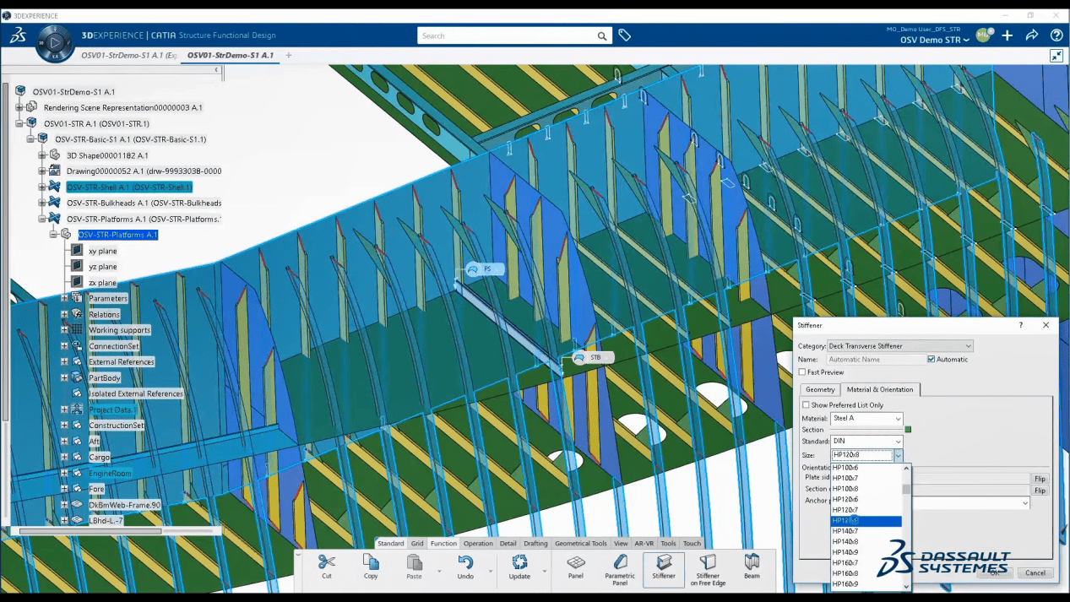This screenshot has height=602, width=1070.
Task: Expand the Parameters tree node
Action: click(x=64, y=298)
